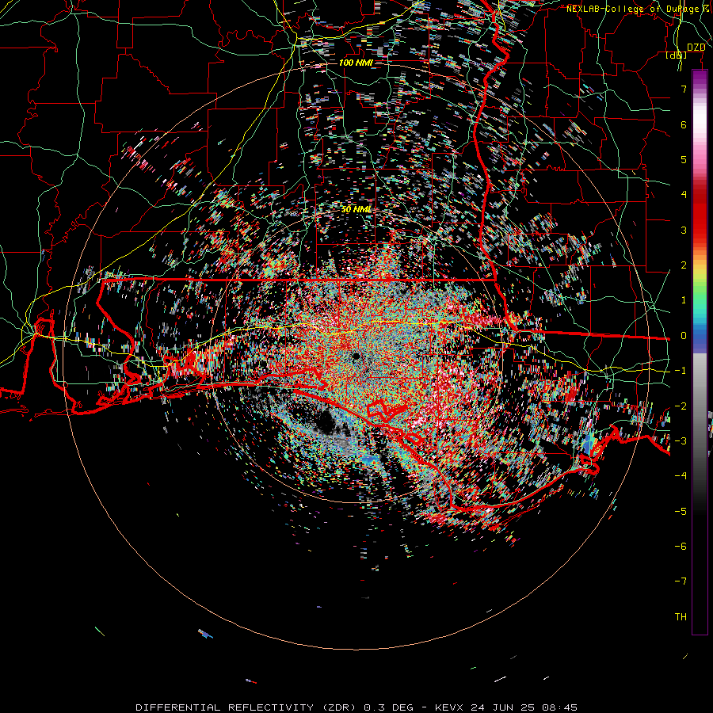This screenshot has height=713, width=713.
Task: Click the ZDR color scale bar
Action: click(700, 353)
